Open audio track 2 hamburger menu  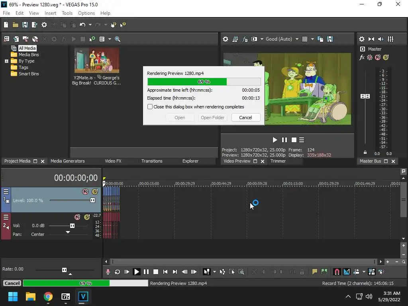click(x=6, y=217)
